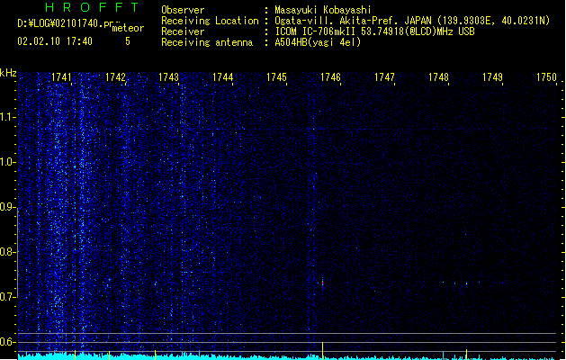Viewport: 566px width, 360px height.
Task: Click the meteor count label
Action: tap(128, 28)
